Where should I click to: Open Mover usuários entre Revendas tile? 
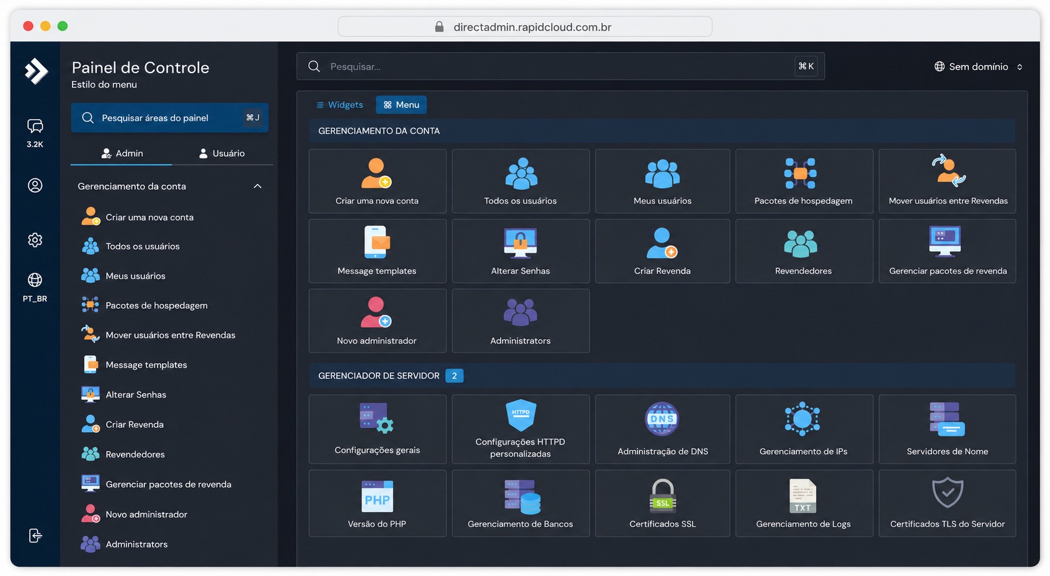pos(948,181)
